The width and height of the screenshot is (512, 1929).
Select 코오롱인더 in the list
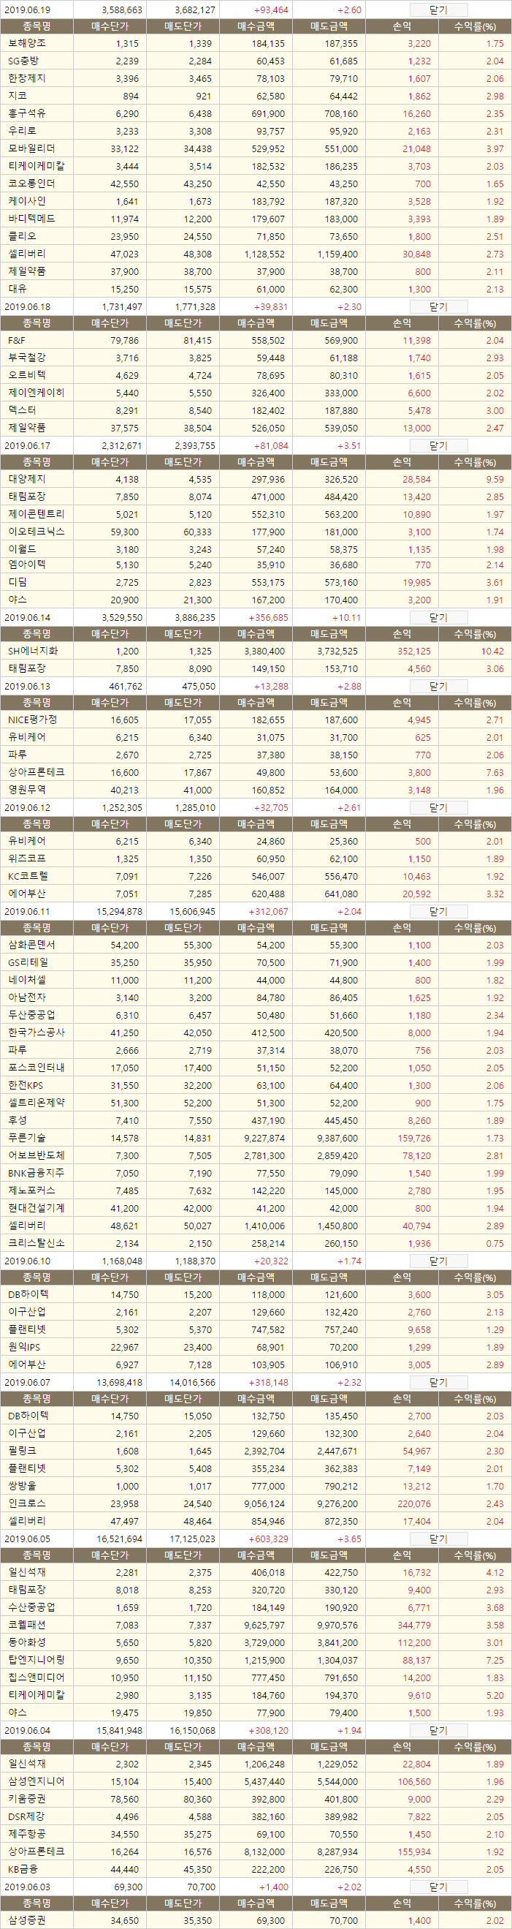tap(31, 184)
